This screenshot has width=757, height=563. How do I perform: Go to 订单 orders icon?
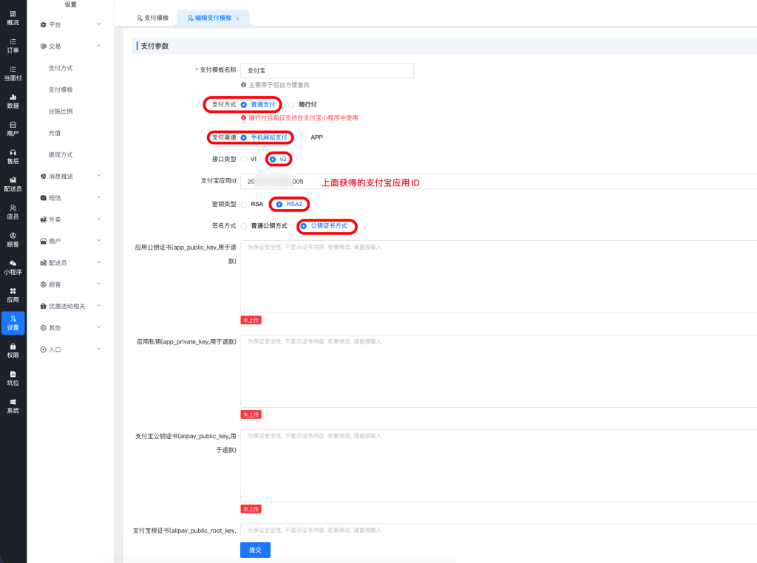(13, 45)
